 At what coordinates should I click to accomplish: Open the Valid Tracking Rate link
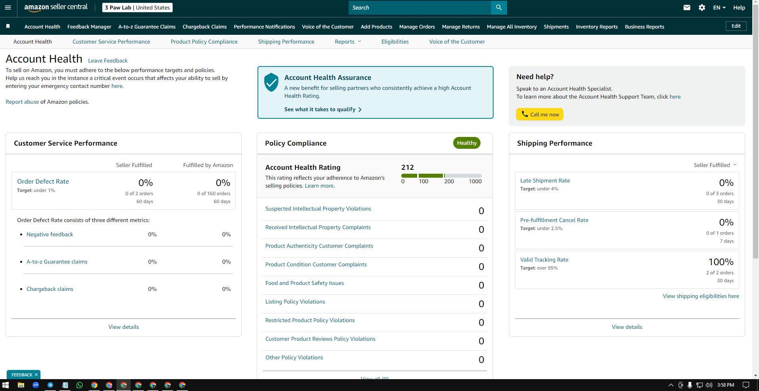click(544, 260)
